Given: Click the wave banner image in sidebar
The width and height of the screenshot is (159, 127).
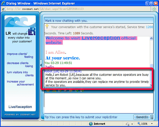Looking at the screenshot, I should click(20, 21).
